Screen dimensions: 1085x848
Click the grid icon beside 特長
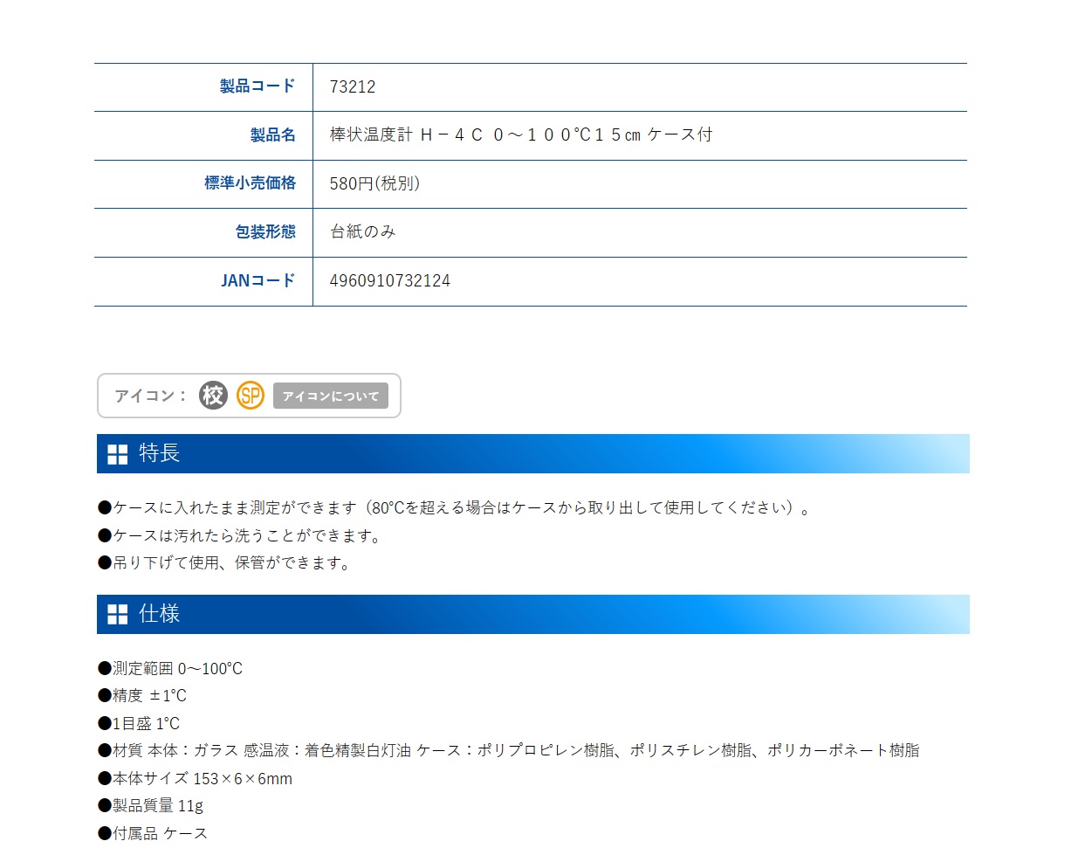118,454
